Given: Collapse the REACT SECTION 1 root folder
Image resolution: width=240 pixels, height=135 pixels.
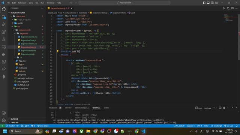Looking at the screenshot, I should (9, 13).
